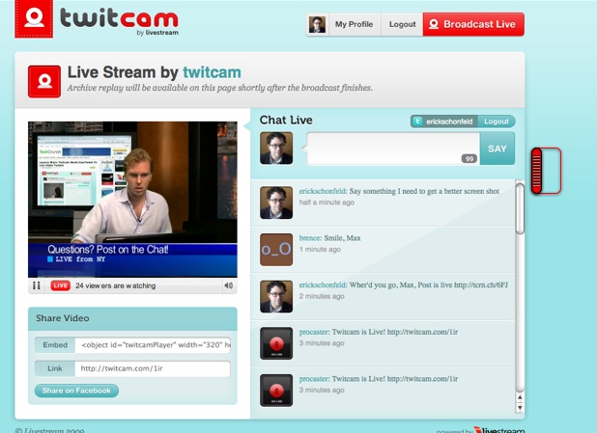Click the red webcam icon beside Live Stream title
Screen dimensions: 597x433
(x=44, y=81)
